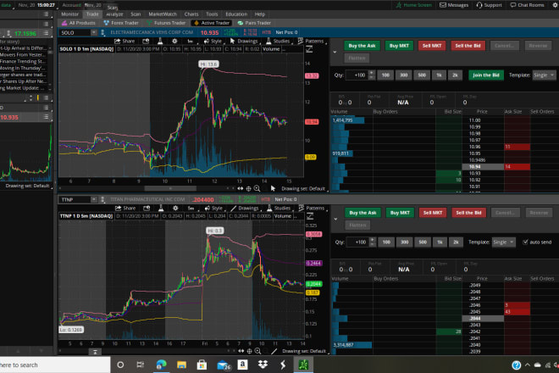Collapse the SOLO order buttons panel chevron
Image resolution: width=559 pixels, height=373 pixels.
point(335,52)
